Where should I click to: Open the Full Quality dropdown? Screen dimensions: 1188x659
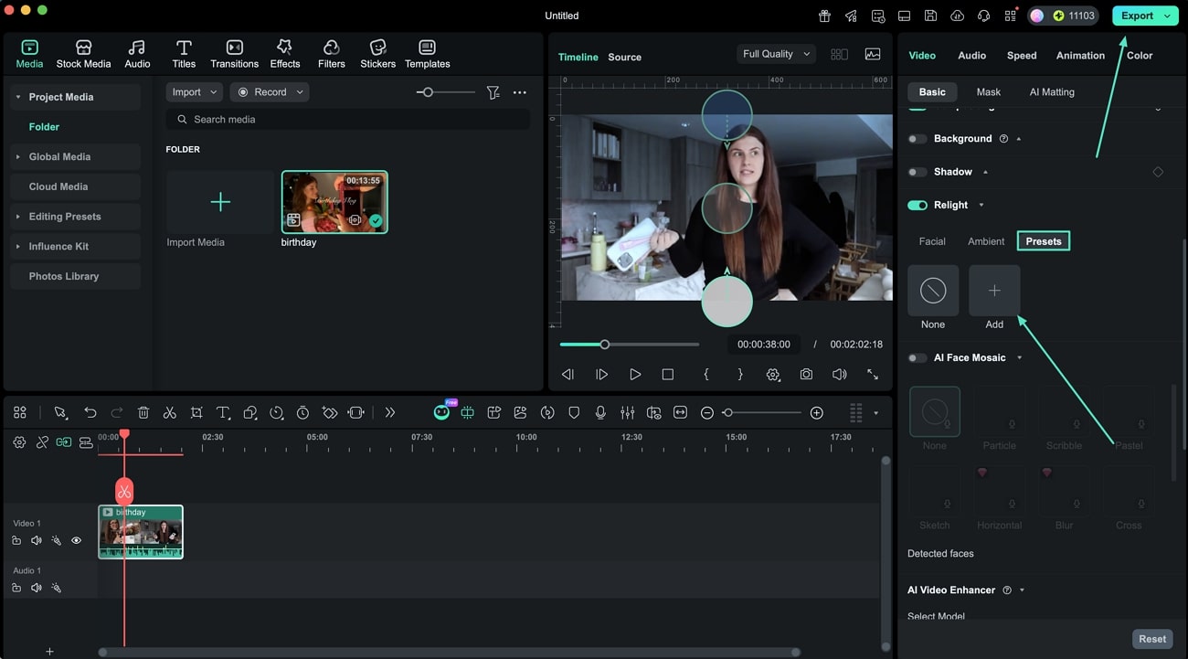pyautogui.click(x=775, y=54)
